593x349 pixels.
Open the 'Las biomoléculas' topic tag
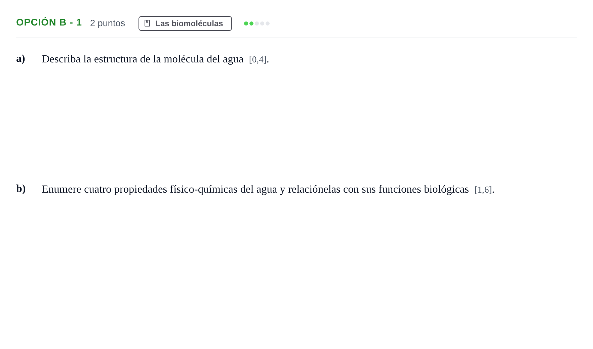(185, 23)
